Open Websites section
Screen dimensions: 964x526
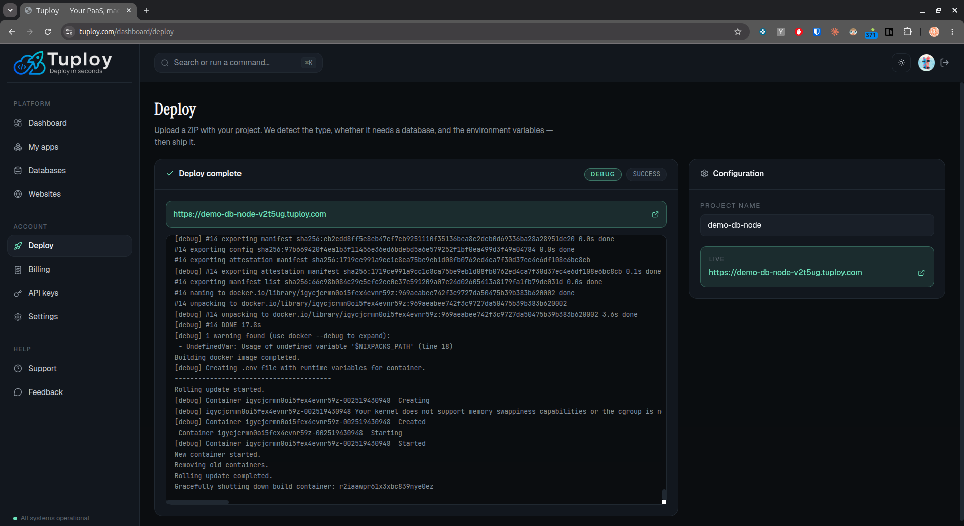69,194
